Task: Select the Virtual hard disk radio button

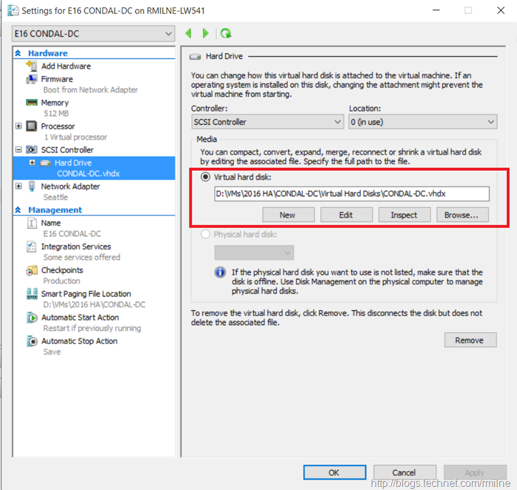Action: pyautogui.click(x=206, y=177)
